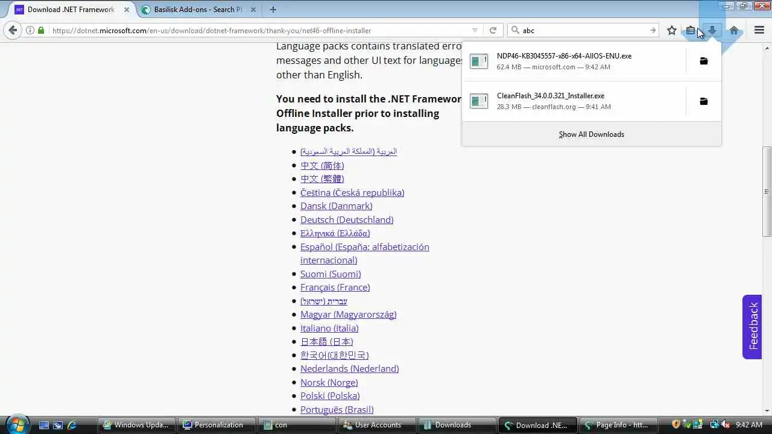Open the hamburger menu
This screenshot has width=772, height=434.
(759, 30)
